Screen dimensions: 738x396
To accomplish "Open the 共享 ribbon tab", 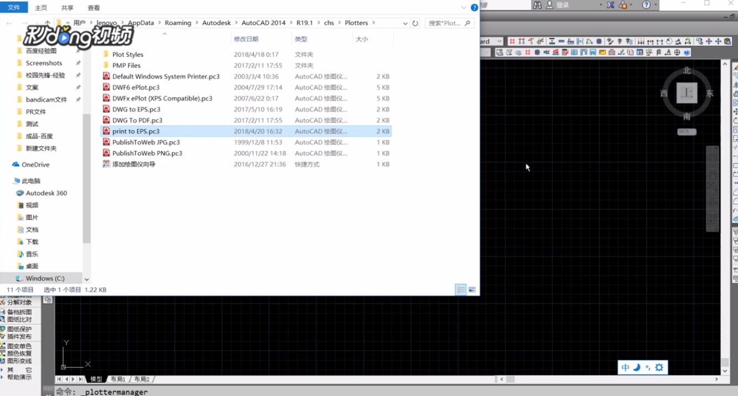I will [x=67, y=8].
